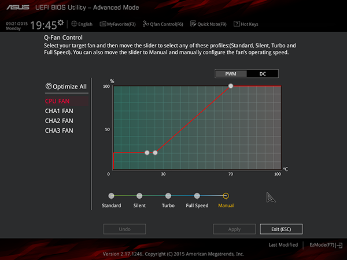The height and width of the screenshot is (260, 347).
Task: Exit Q-Fan Control with Exit (ESC)
Action: pyautogui.click(x=281, y=229)
